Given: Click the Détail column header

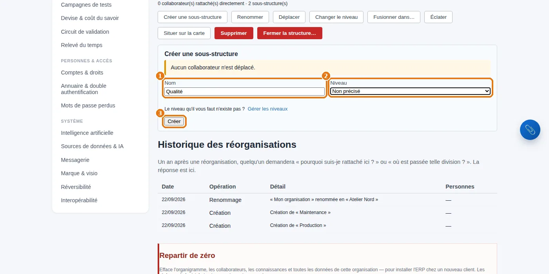Looking at the screenshot, I should [x=278, y=187].
